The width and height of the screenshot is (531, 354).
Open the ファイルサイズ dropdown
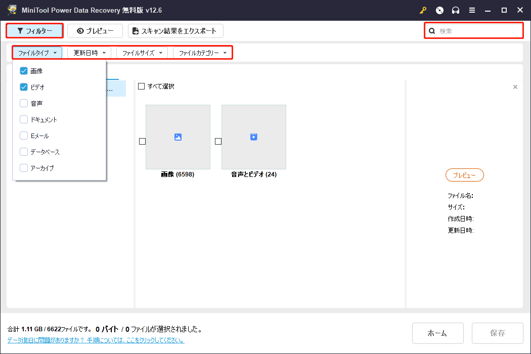tap(142, 52)
